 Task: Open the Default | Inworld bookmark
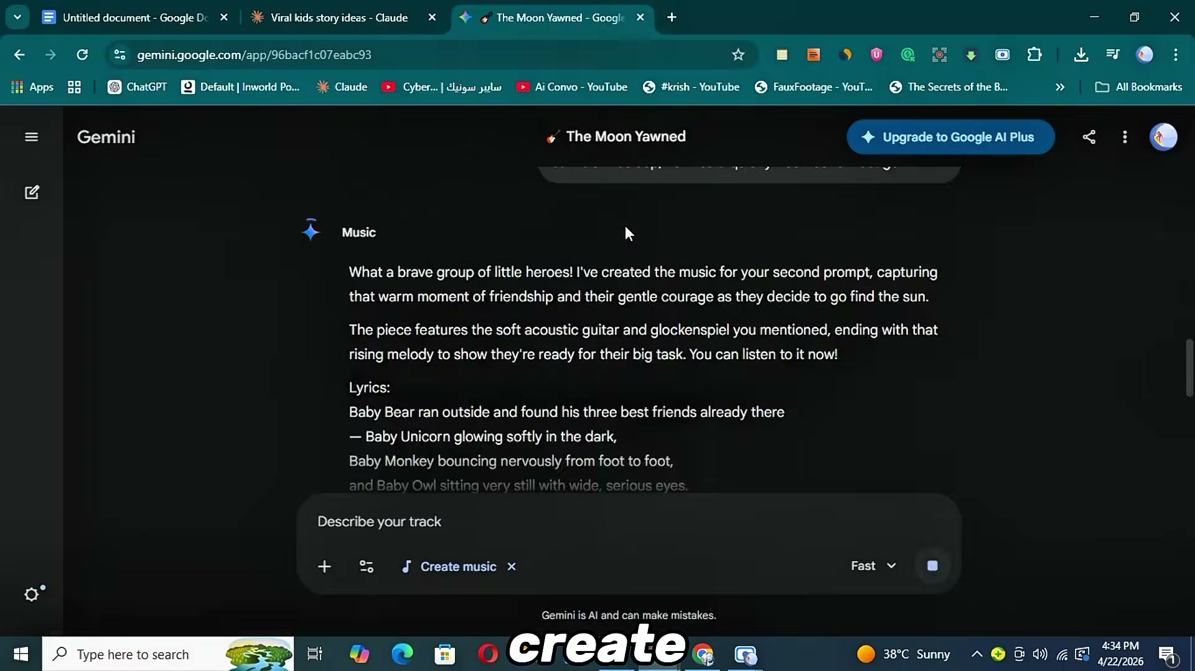(x=240, y=87)
